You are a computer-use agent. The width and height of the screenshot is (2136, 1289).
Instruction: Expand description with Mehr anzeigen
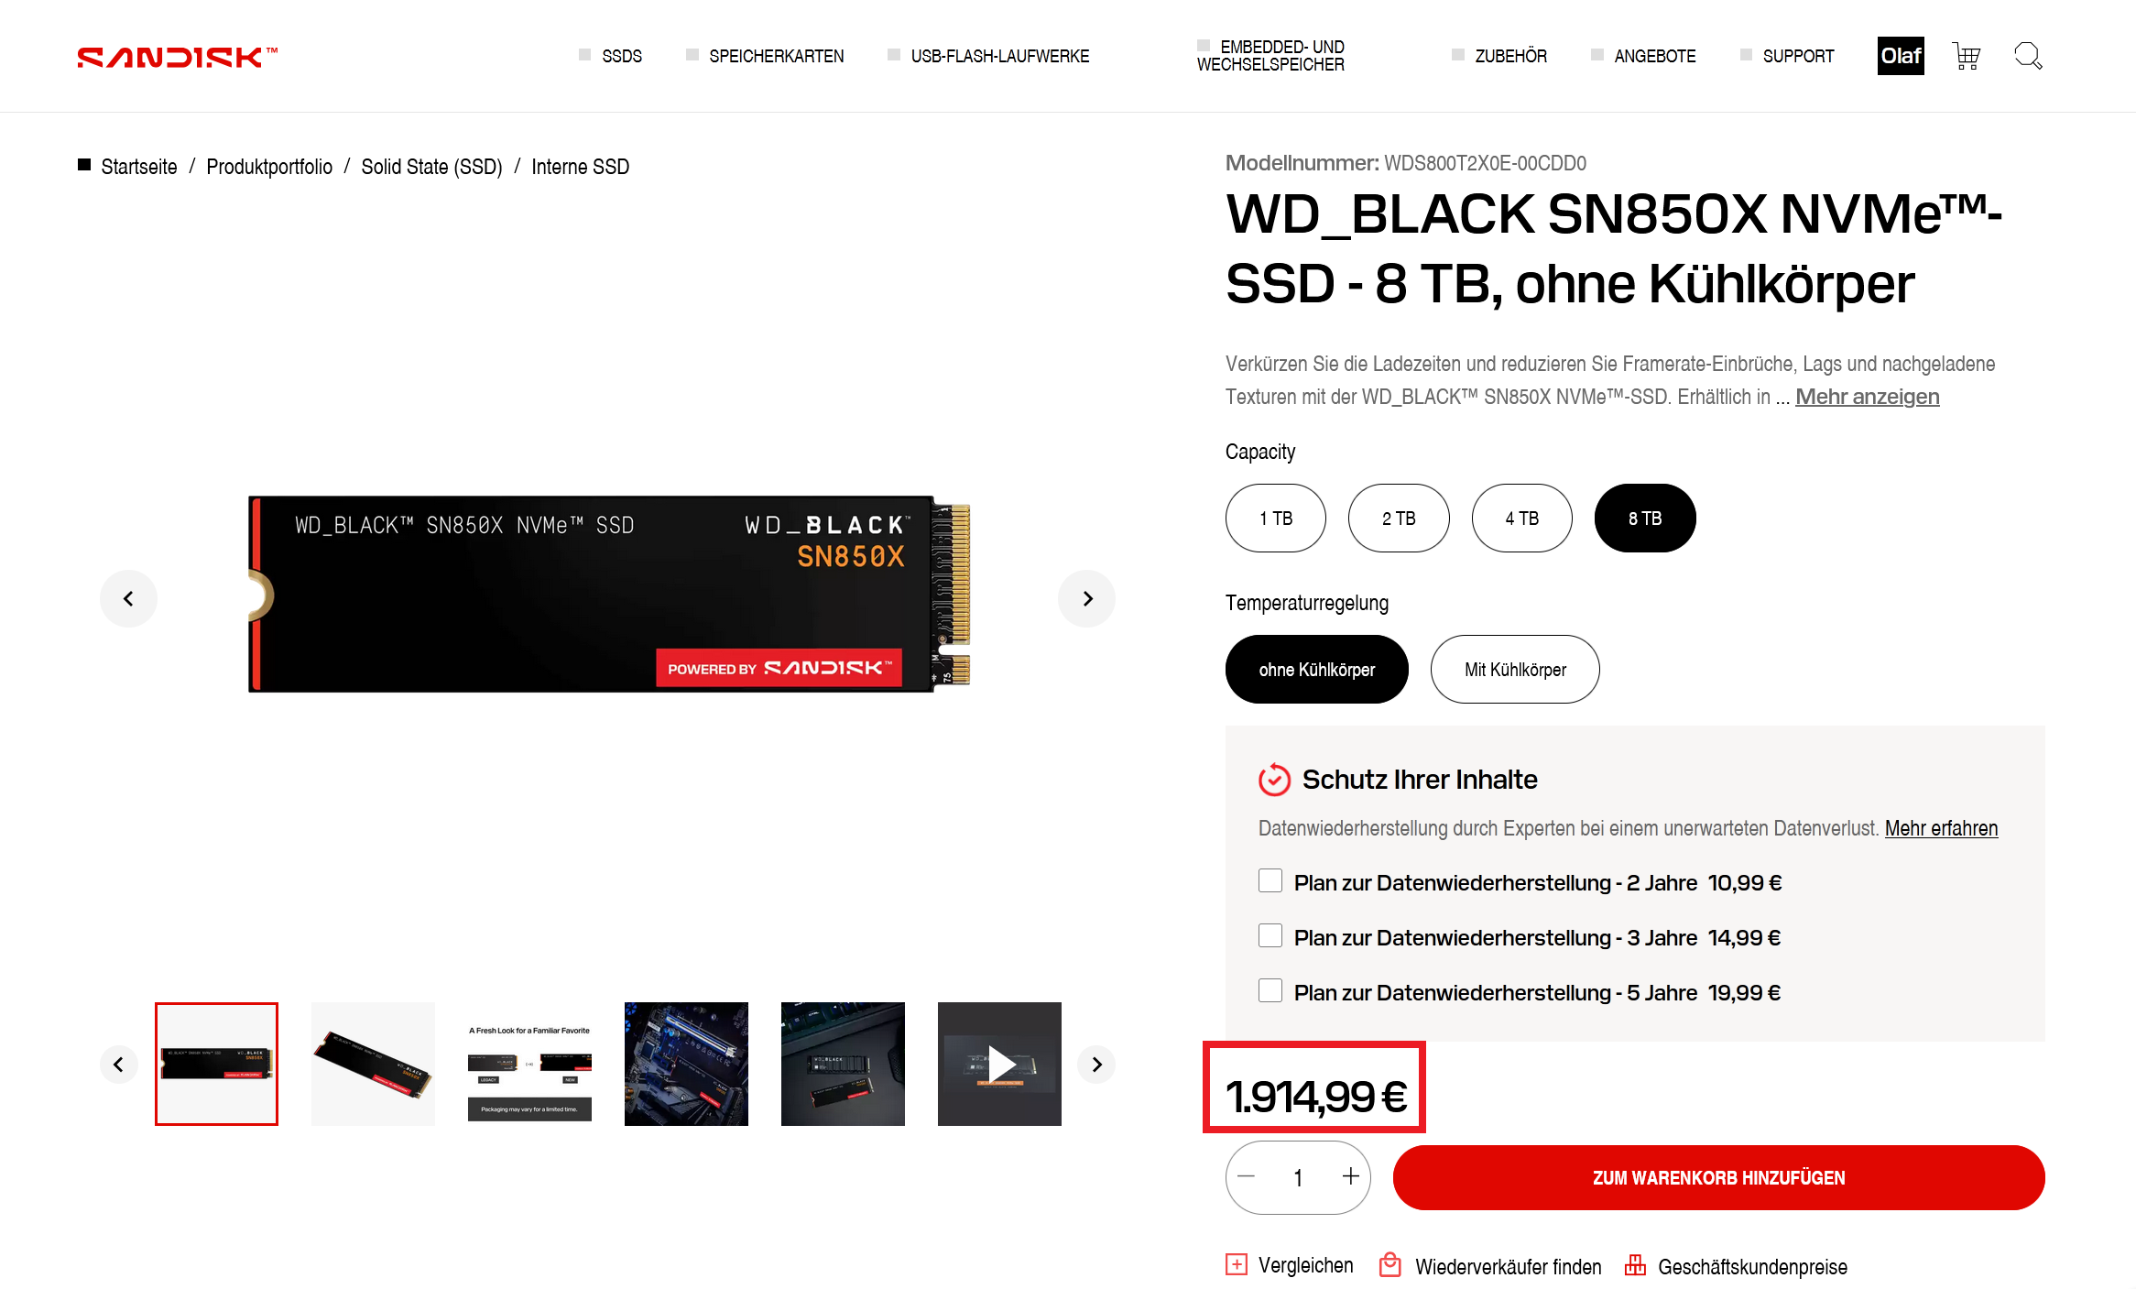[1867, 397]
